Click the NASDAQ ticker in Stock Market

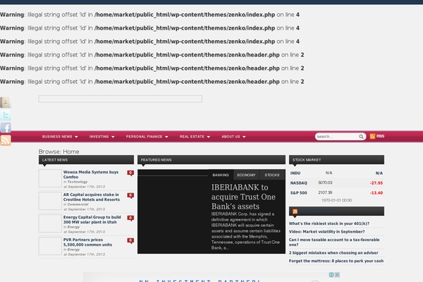point(299,183)
